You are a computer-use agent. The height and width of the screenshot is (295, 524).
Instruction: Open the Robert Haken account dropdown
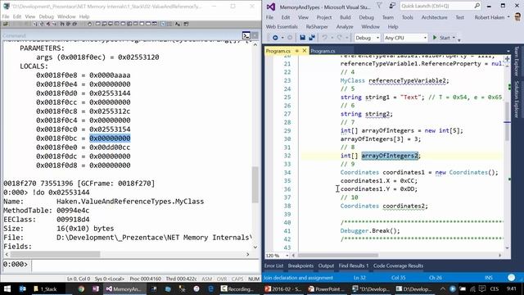tap(508, 17)
